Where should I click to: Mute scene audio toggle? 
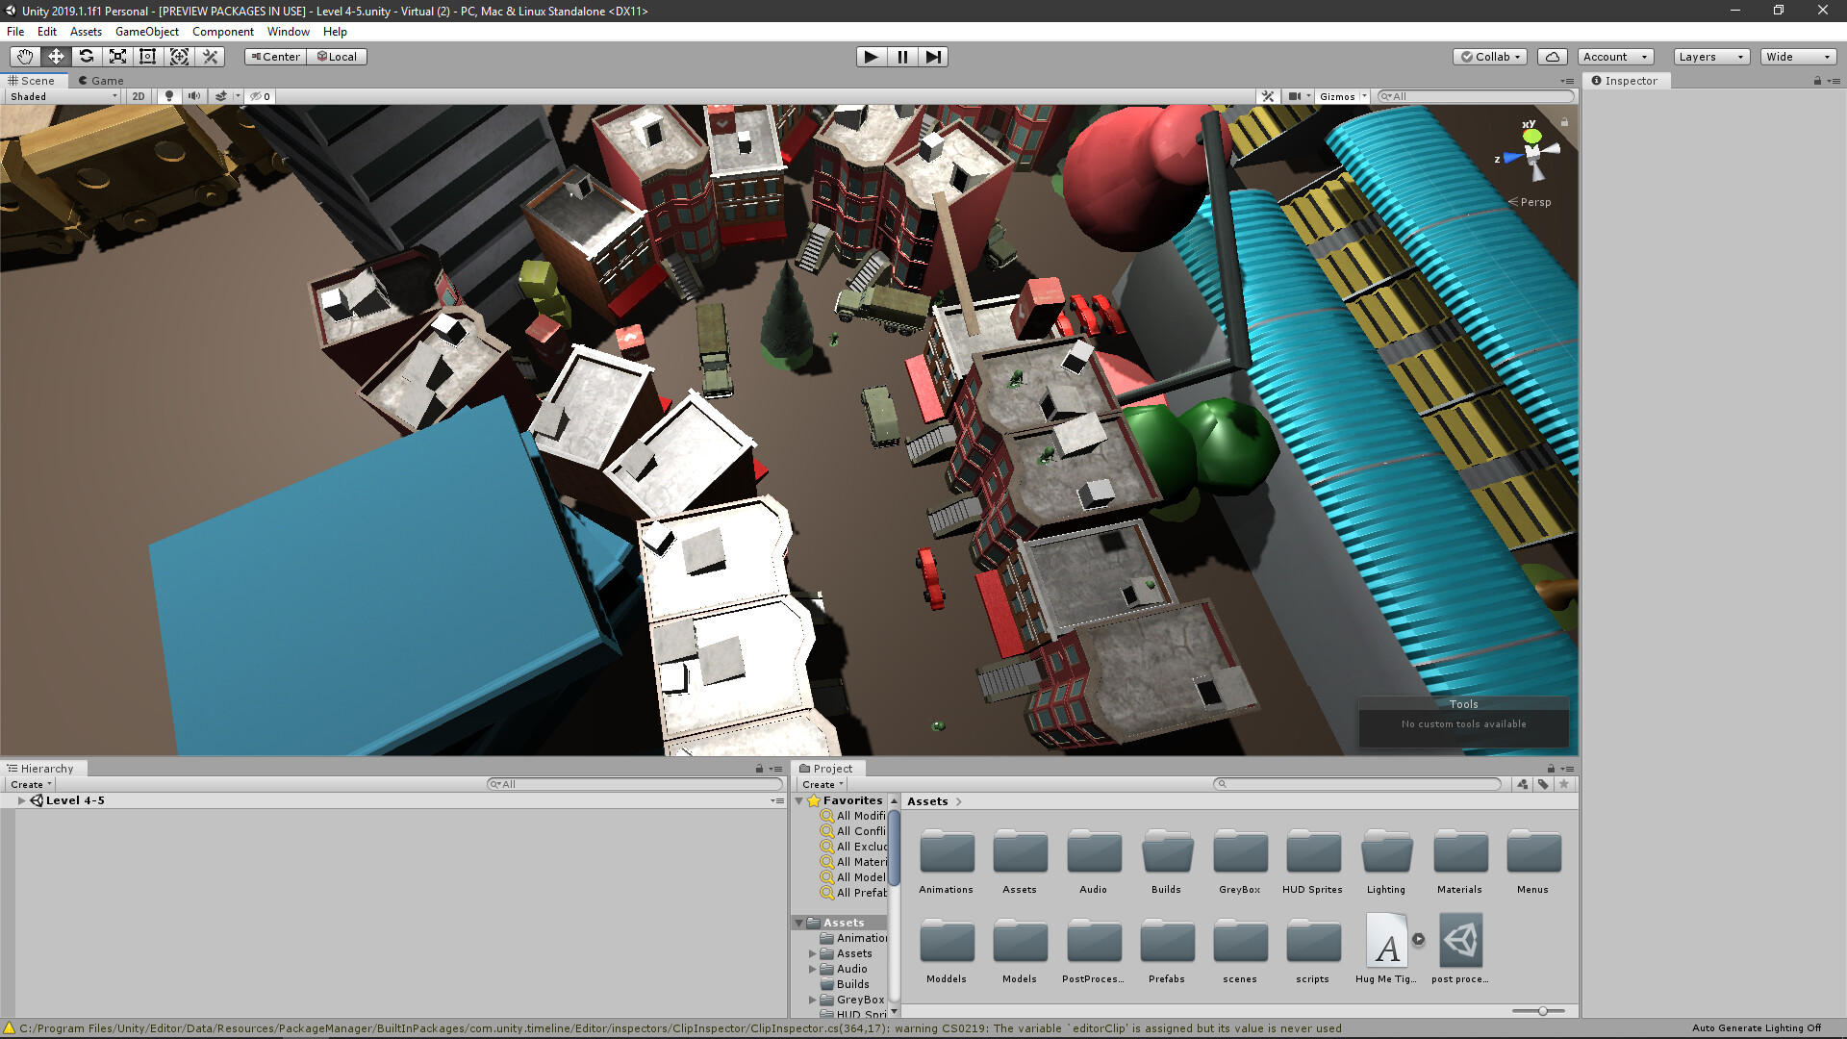pos(194,96)
